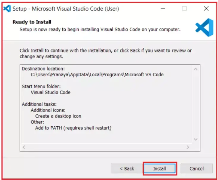The width and height of the screenshot is (218, 180).
Task: Click the "Additional icons:" line
Action: (48, 110)
